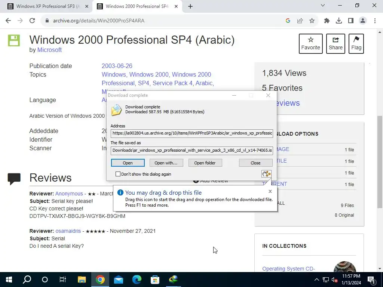The width and height of the screenshot is (383, 287).
Task: Open Task View on taskbar
Action: click(x=63, y=280)
